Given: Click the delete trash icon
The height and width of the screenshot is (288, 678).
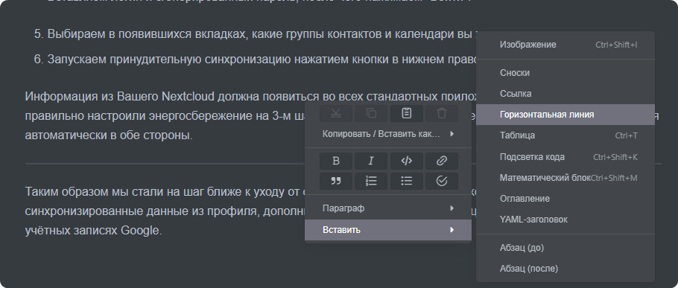Looking at the screenshot, I should coord(442,114).
